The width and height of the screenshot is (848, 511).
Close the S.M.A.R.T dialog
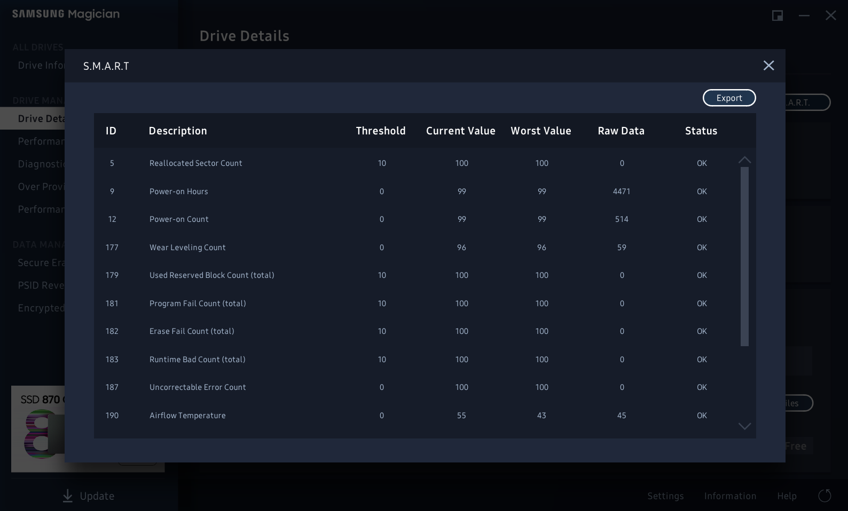tap(768, 65)
